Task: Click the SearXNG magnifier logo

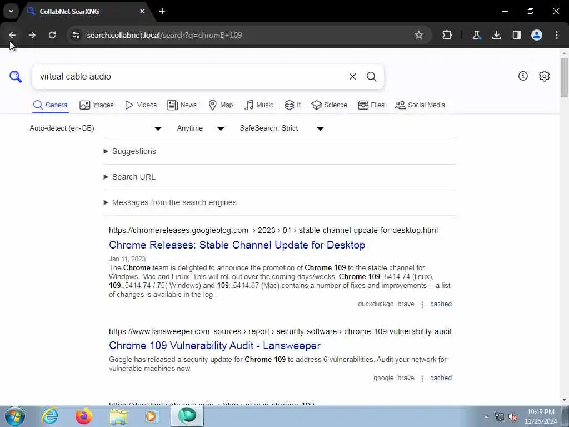Action: [16, 77]
